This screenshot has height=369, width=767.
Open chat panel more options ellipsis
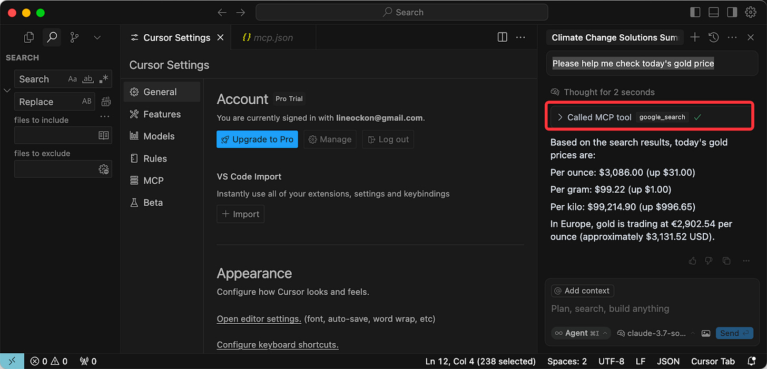732,37
